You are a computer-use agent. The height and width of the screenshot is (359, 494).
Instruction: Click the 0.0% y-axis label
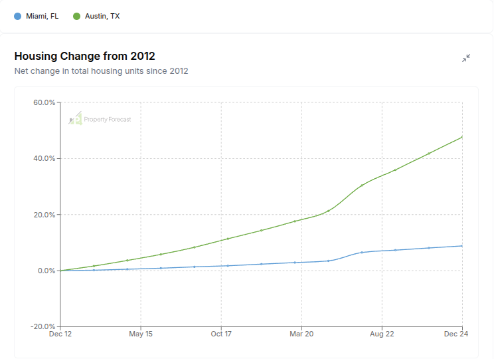click(x=46, y=271)
